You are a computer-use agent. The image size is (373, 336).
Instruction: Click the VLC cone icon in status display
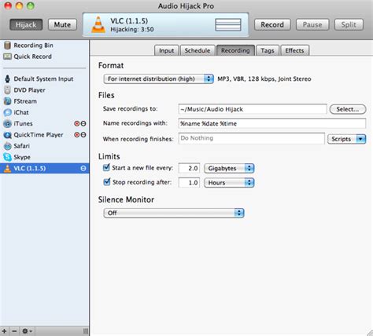(x=98, y=24)
